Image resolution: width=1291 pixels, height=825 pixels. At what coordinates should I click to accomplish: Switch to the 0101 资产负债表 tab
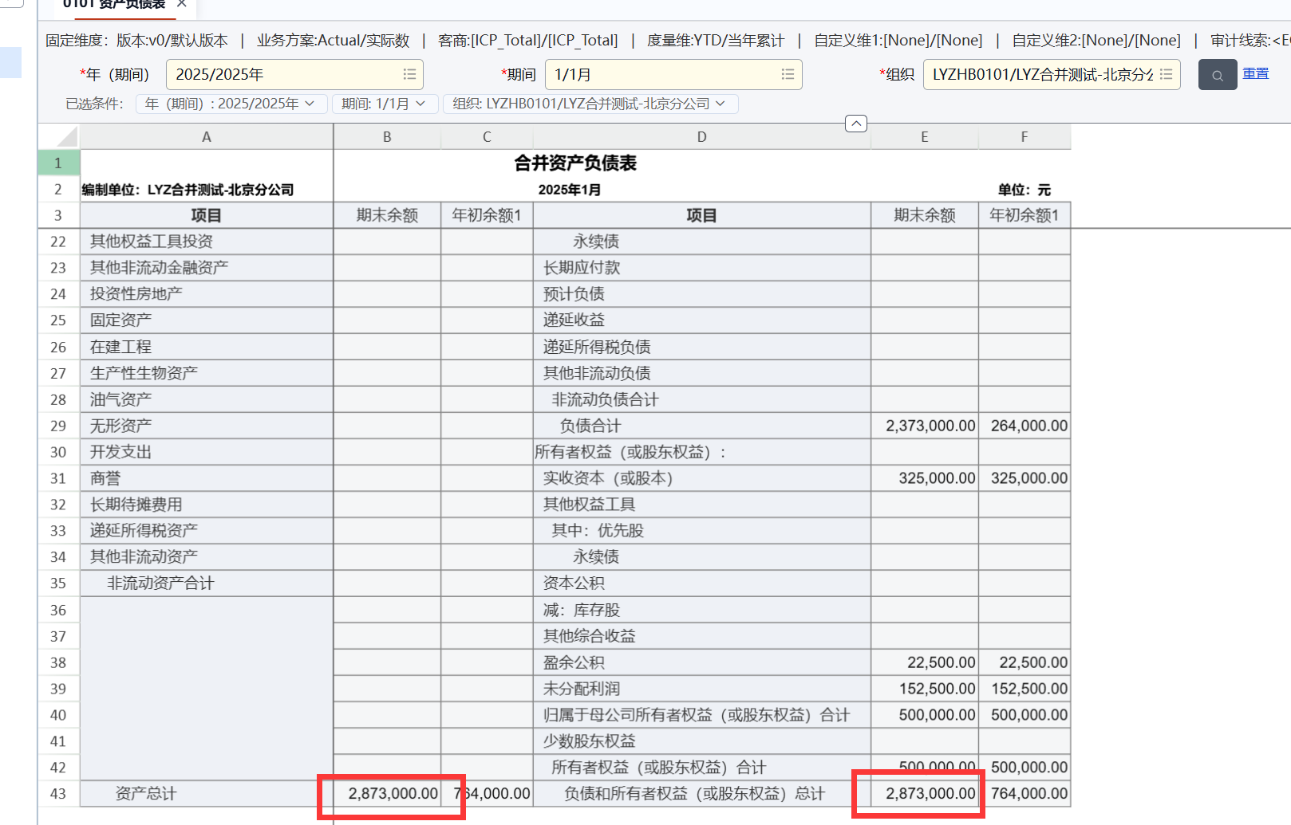(x=114, y=5)
